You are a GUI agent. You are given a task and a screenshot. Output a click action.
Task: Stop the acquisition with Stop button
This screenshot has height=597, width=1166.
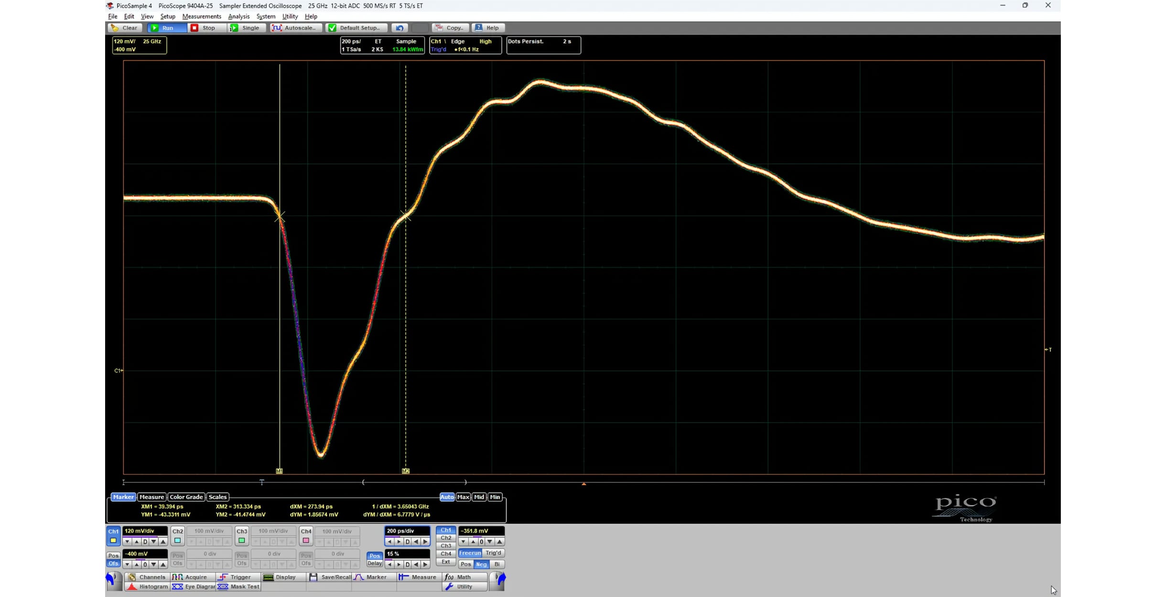206,28
